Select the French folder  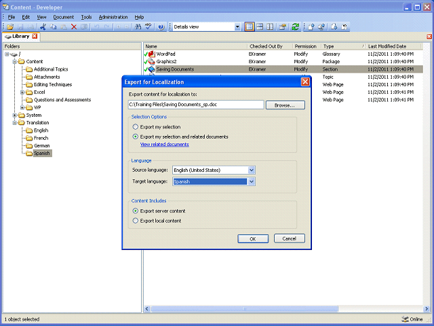tap(41, 138)
